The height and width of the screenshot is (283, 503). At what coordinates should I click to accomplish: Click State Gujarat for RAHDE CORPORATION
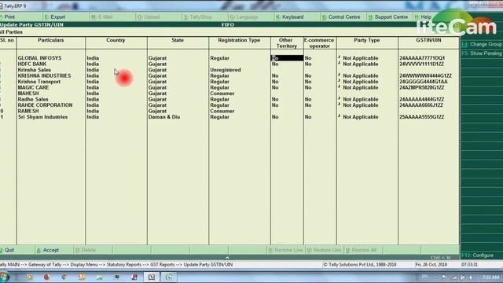pos(157,105)
